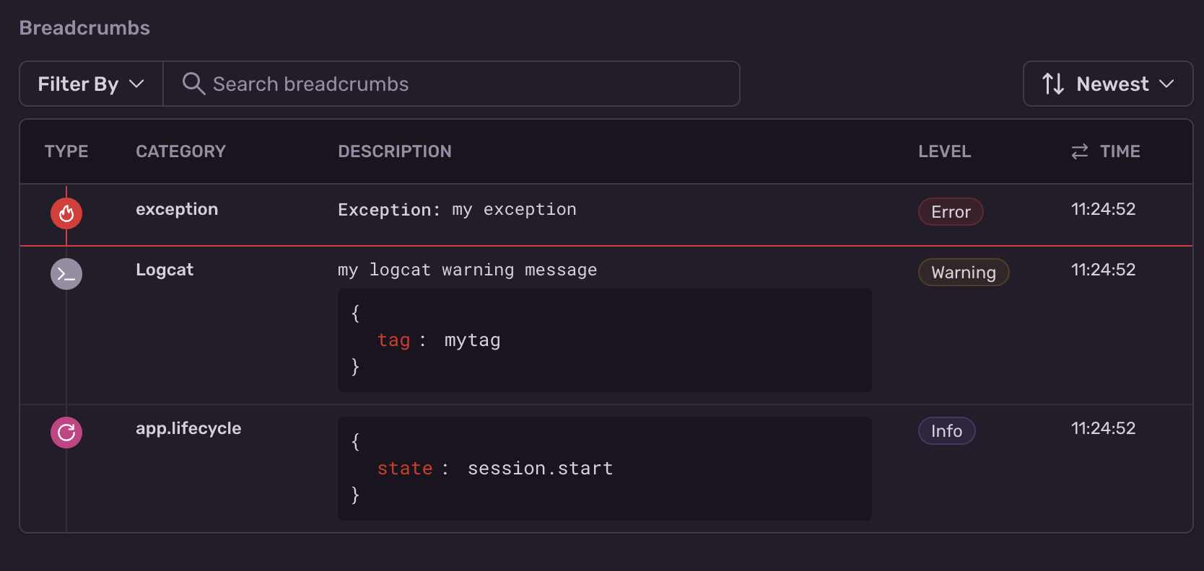Click the CATEGORY column header
The image size is (1204, 571).
click(180, 151)
